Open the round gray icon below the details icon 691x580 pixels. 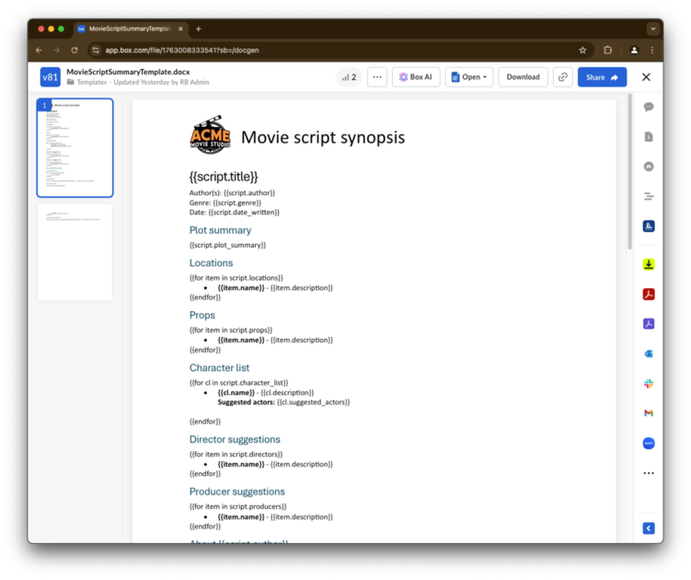[649, 167]
